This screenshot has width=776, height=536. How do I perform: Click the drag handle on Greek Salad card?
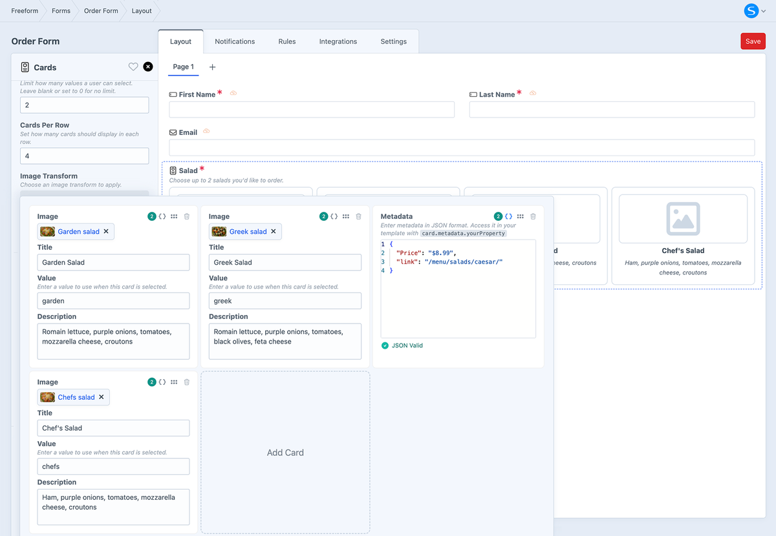click(x=346, y=216)
